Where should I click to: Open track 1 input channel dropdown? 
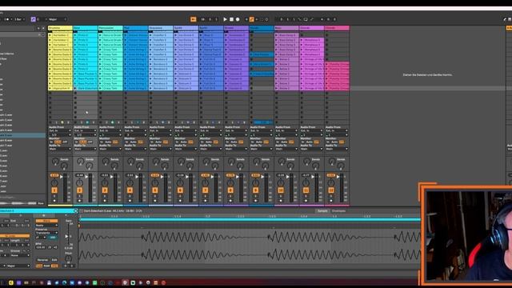coord(60,134)
